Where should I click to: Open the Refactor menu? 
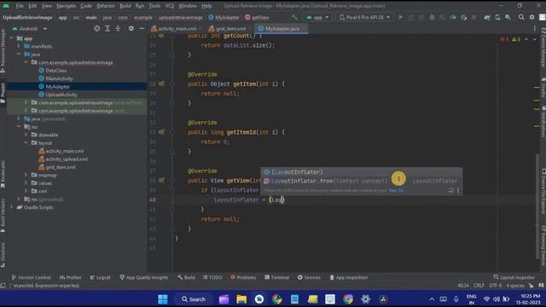[106, 6]
